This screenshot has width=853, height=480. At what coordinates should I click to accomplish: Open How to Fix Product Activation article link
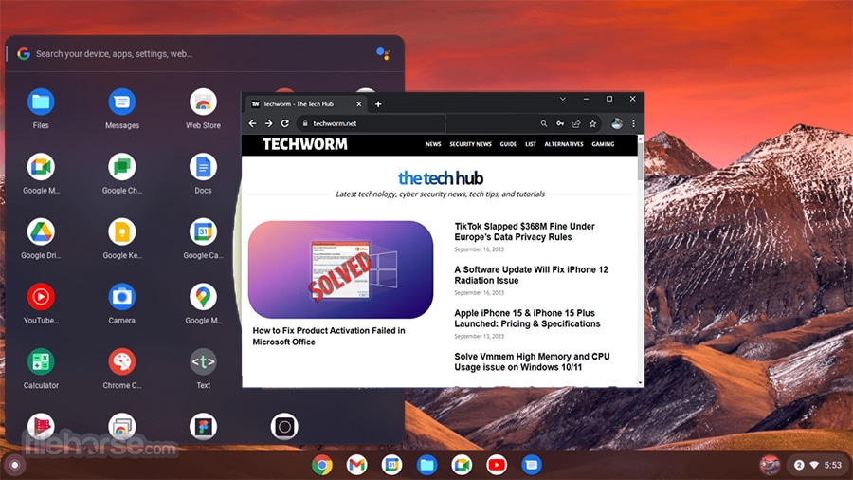coord(329,337)
